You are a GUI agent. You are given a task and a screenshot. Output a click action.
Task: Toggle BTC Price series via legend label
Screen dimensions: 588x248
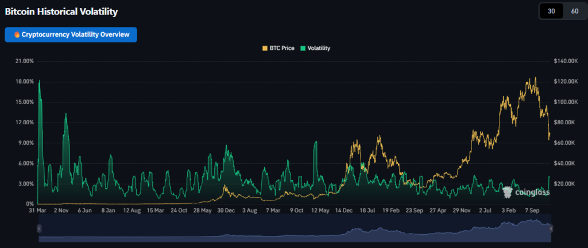click(281, 48)
